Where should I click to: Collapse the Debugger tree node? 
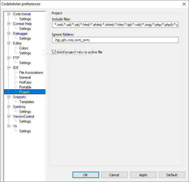pos(9,34)
